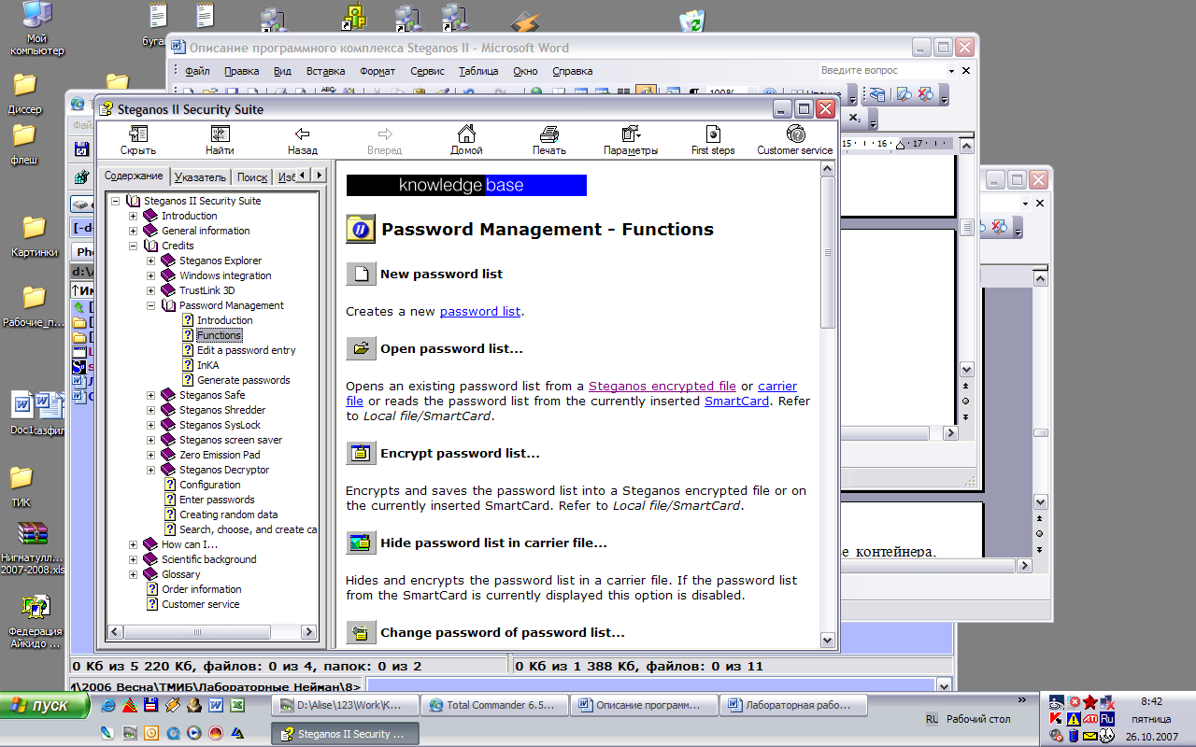Switch to Total Commander taskbar button
The width and height of the screenshot is (1196, 747).
point(495,705)
